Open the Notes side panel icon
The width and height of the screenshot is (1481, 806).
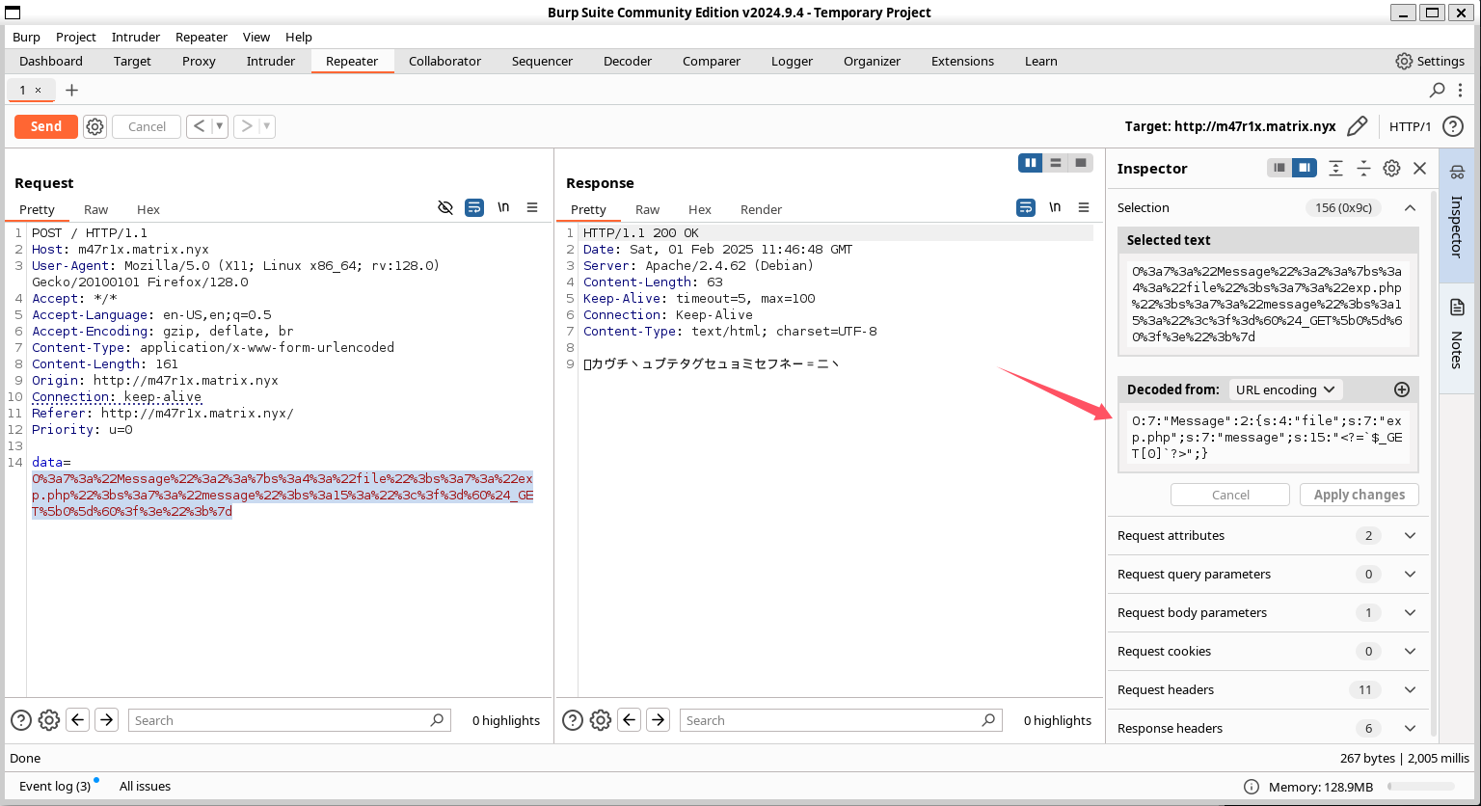1457,308
